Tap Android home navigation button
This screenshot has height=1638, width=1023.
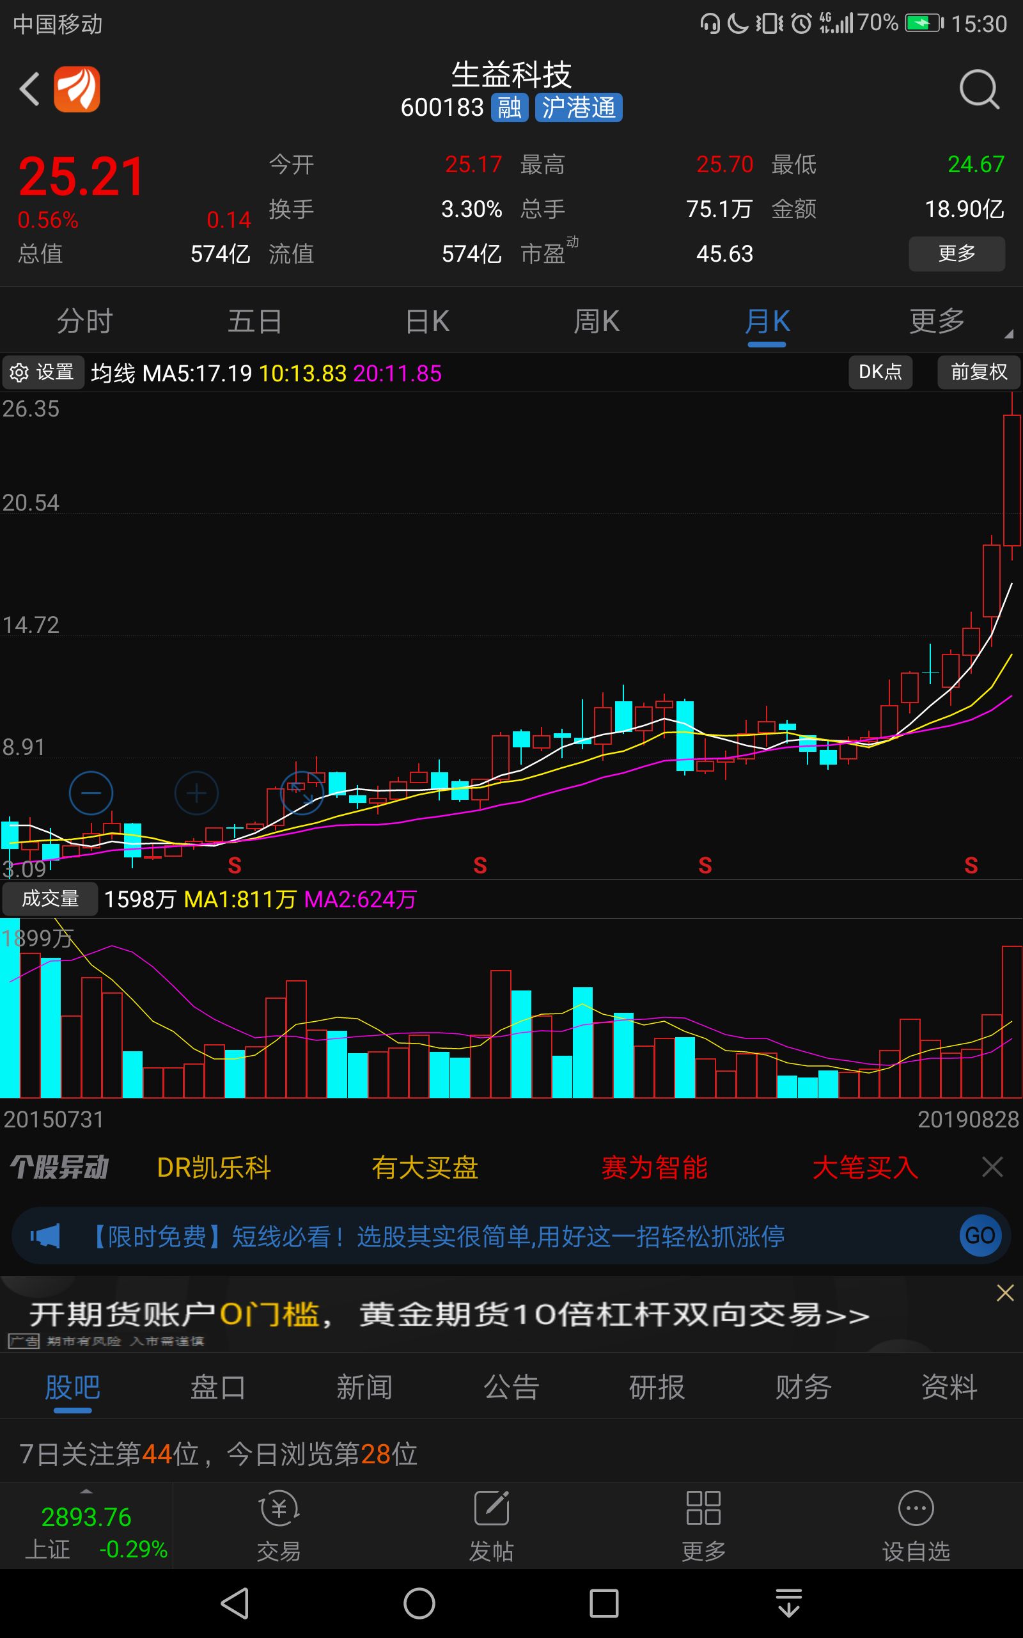419,1603
